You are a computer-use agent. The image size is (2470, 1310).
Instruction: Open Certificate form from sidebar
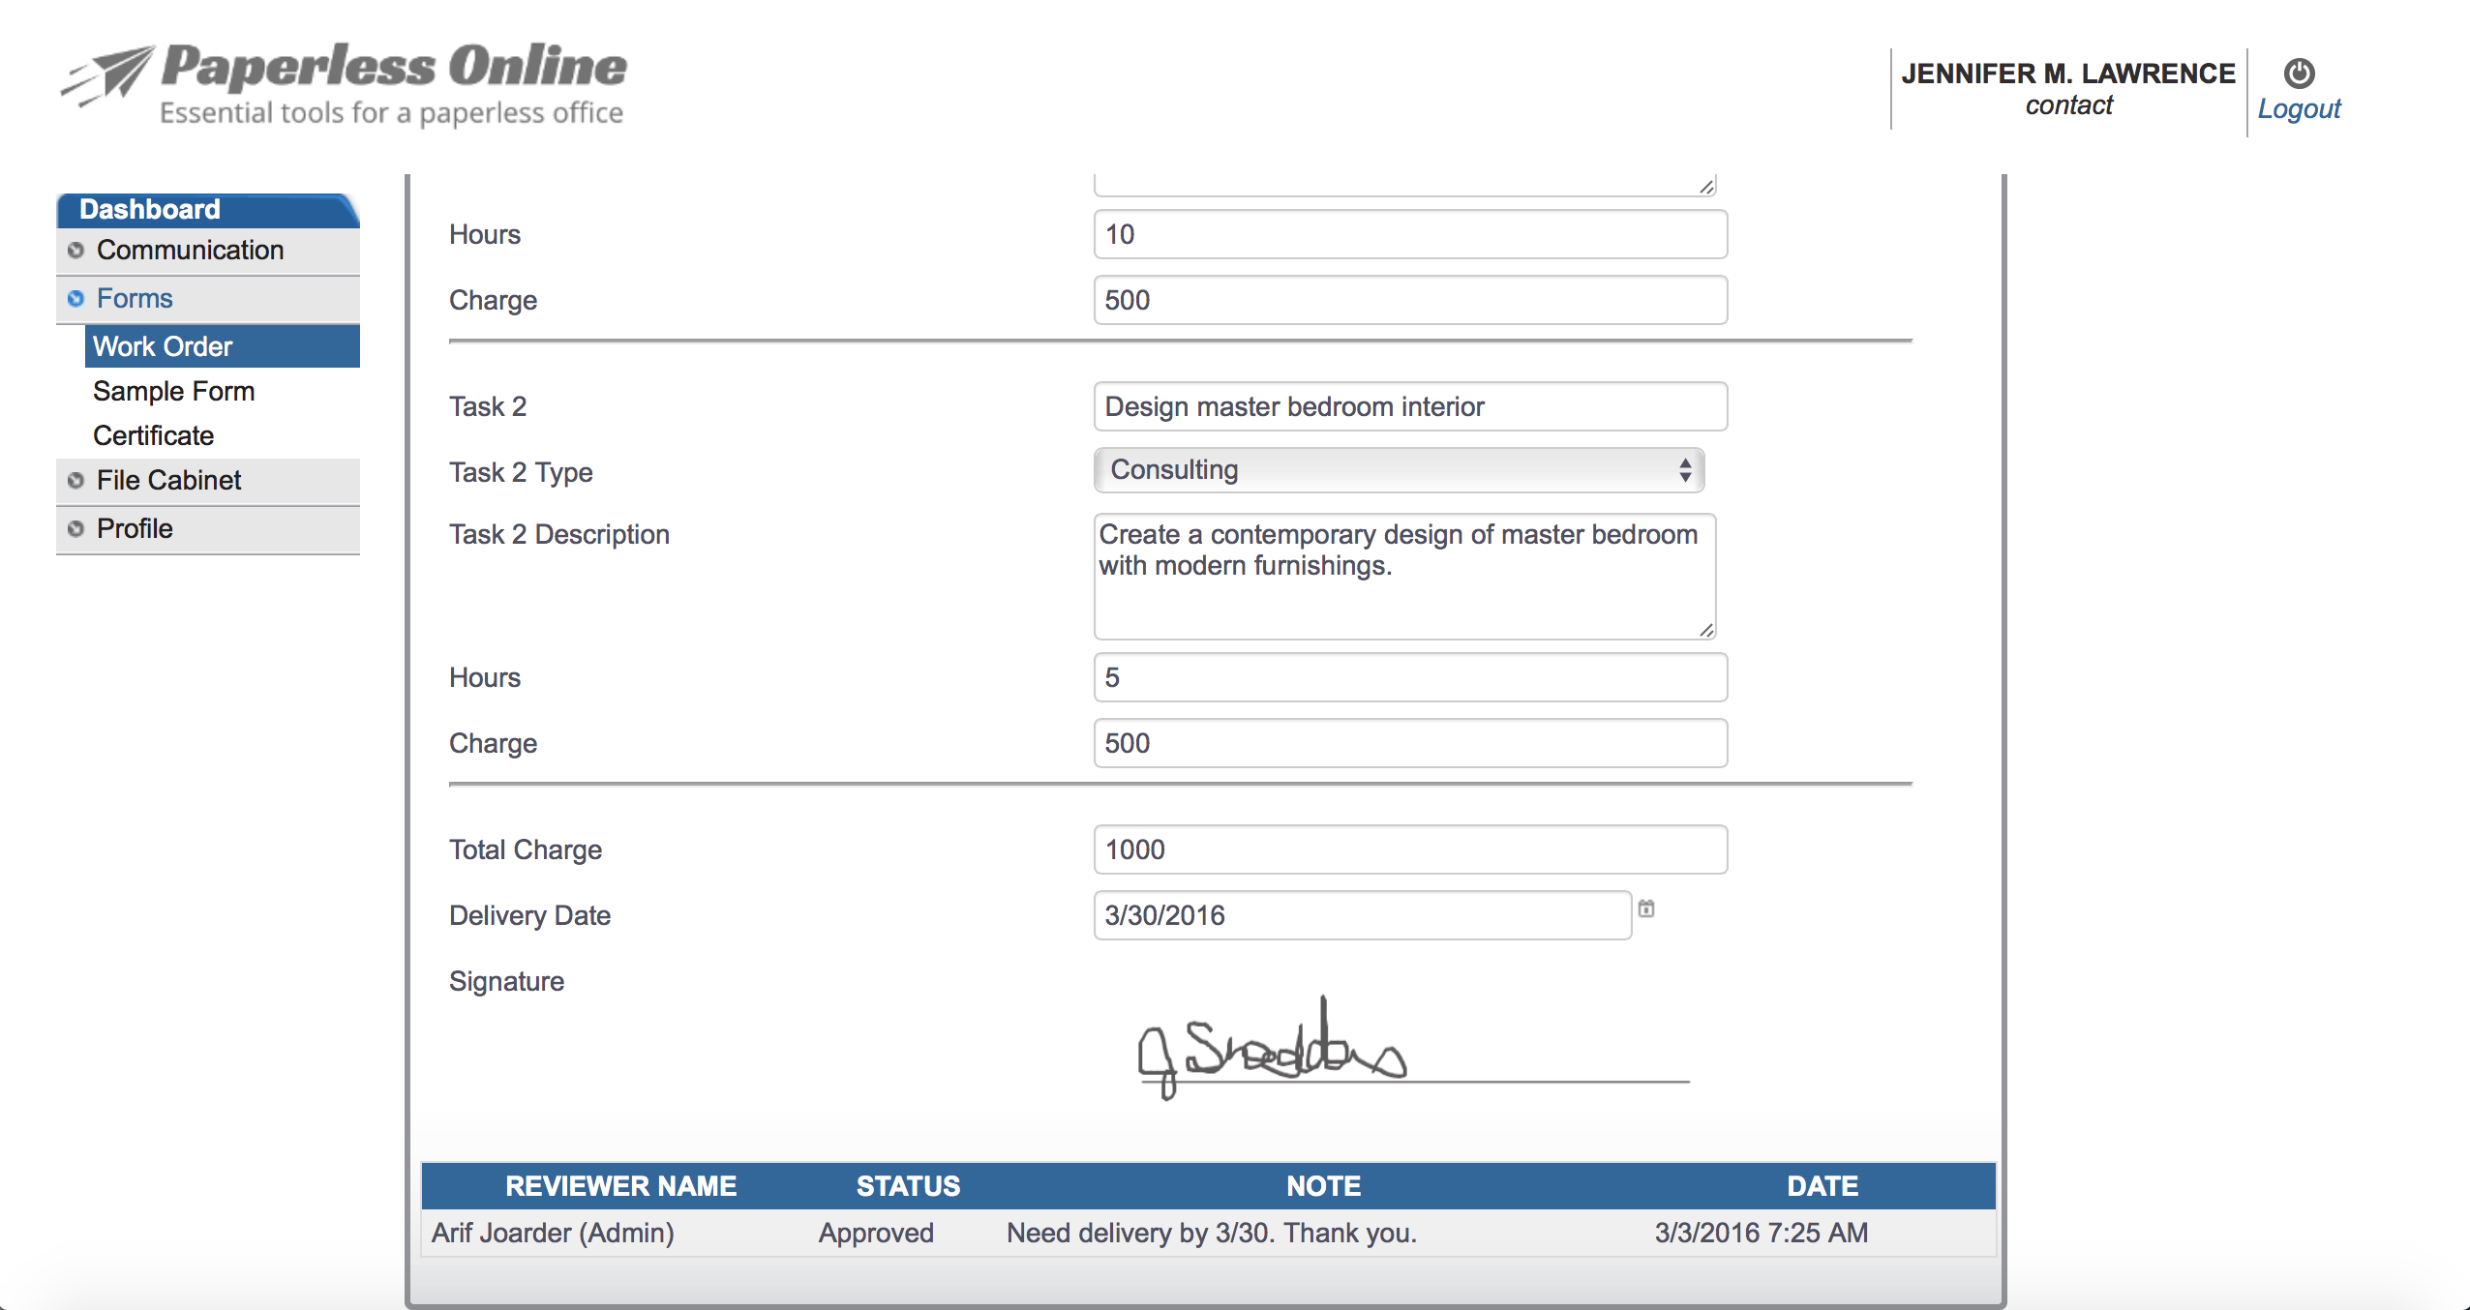coord(153,435)
